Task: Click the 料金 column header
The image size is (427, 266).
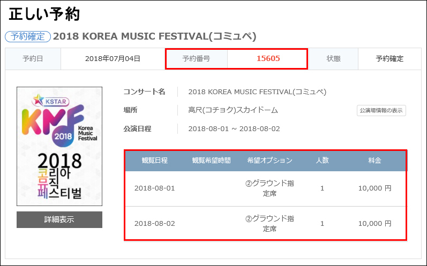Action: [374, 161]
